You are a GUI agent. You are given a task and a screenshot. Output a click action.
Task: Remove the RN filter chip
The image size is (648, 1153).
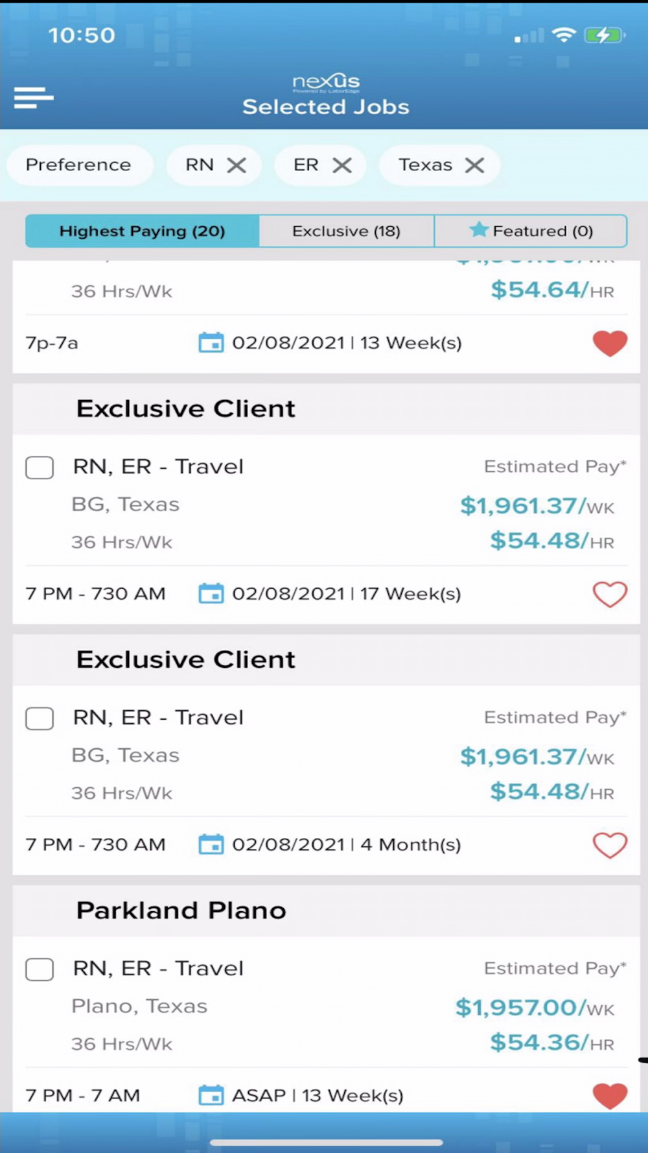coord(237,165)
